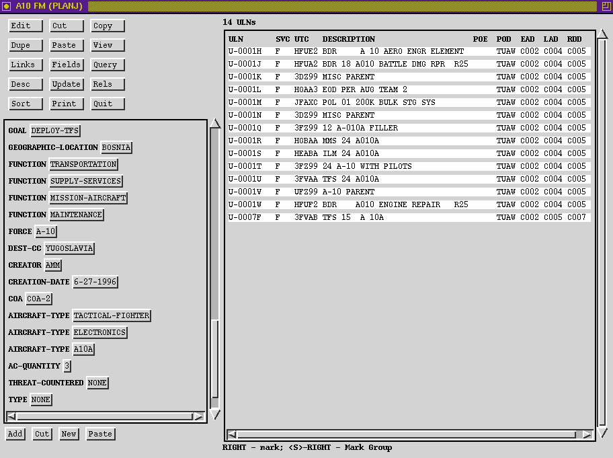613x458 pixels.
Task: Click right arrow of ULN list horizontal scrollbar
Action: point(587,434)
